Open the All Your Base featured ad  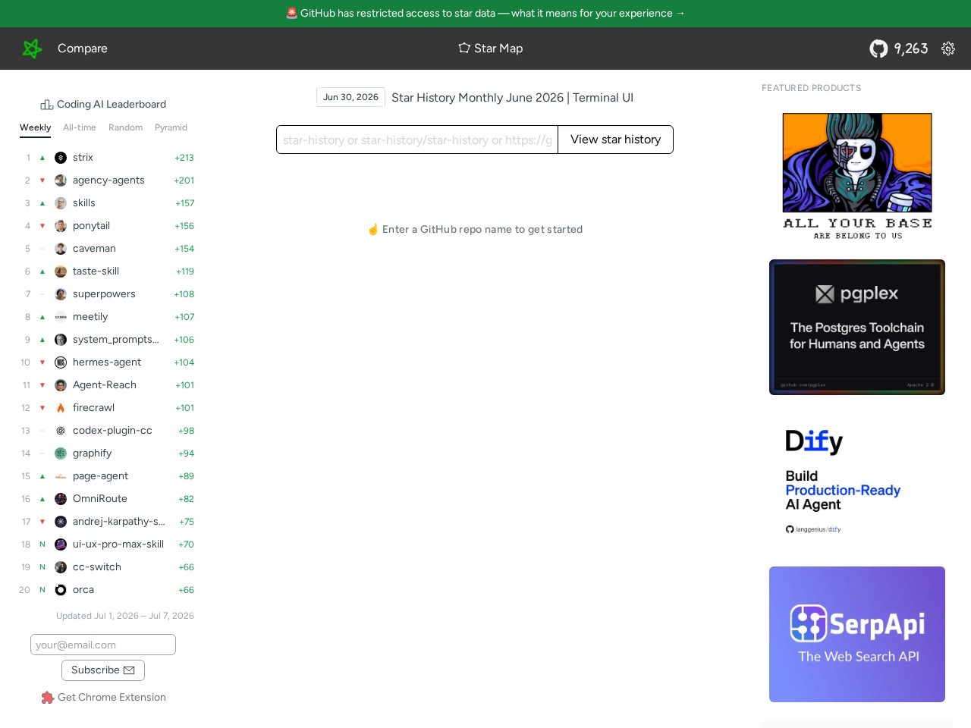[857, 176]
